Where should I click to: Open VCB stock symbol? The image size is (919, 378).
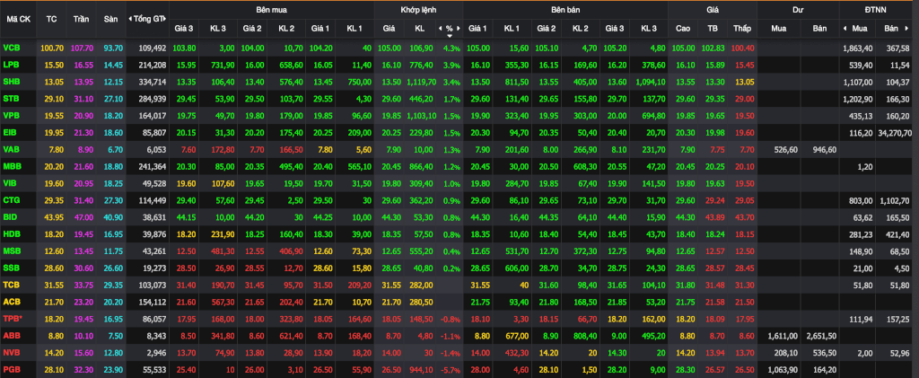(11, 48)
